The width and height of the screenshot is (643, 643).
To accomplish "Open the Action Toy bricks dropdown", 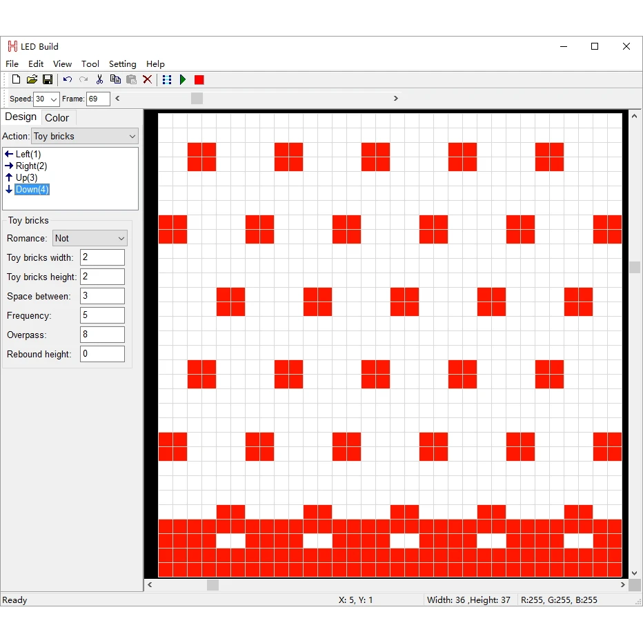I will point(85,136).
